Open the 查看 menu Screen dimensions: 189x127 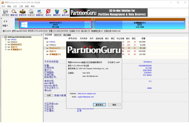27,6
